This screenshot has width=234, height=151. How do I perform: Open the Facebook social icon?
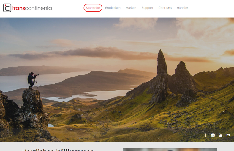[x=205, y=135]
